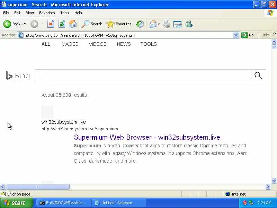The width and height of the screenshot is (277, 208).
Task: Stop page loading with the red X icon
Action: point(51,24)
